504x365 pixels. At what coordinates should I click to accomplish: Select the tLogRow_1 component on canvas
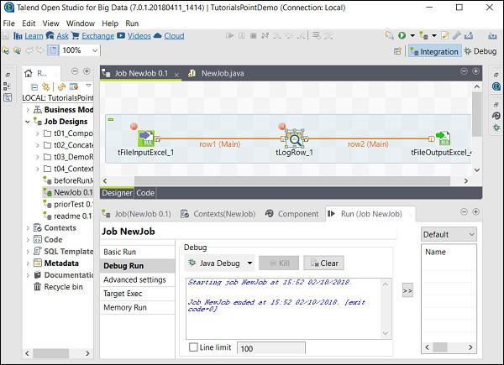point(294,138)
